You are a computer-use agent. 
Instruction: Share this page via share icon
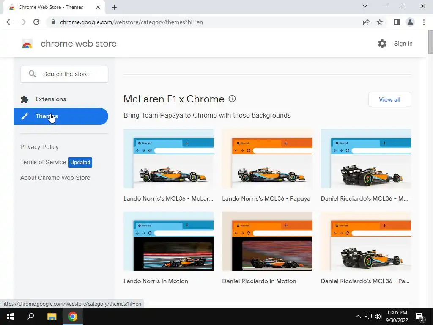[366, 22]
